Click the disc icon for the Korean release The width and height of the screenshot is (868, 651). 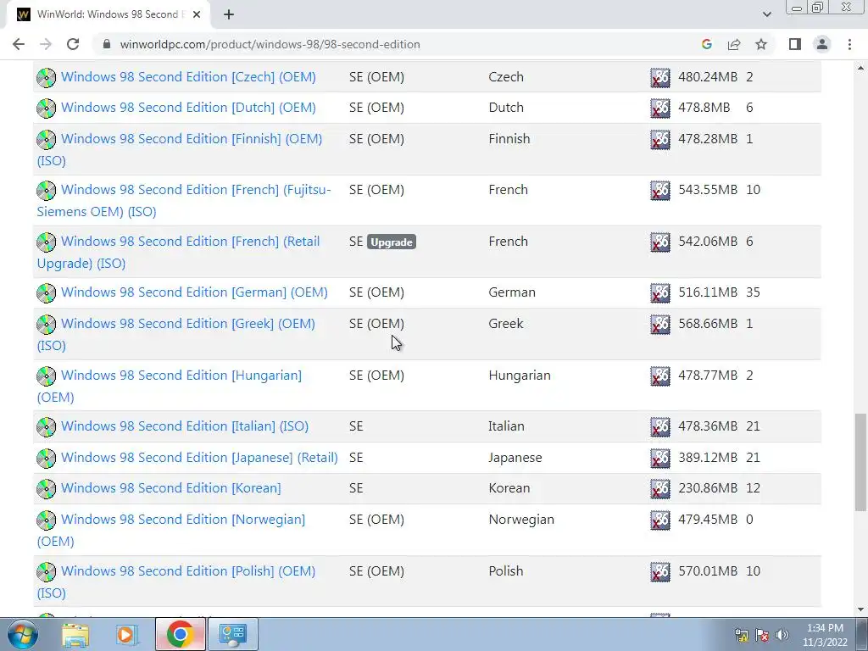pos(47,489)
